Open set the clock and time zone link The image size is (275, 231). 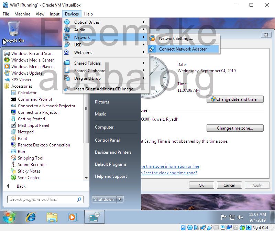[x=169, y=173]
